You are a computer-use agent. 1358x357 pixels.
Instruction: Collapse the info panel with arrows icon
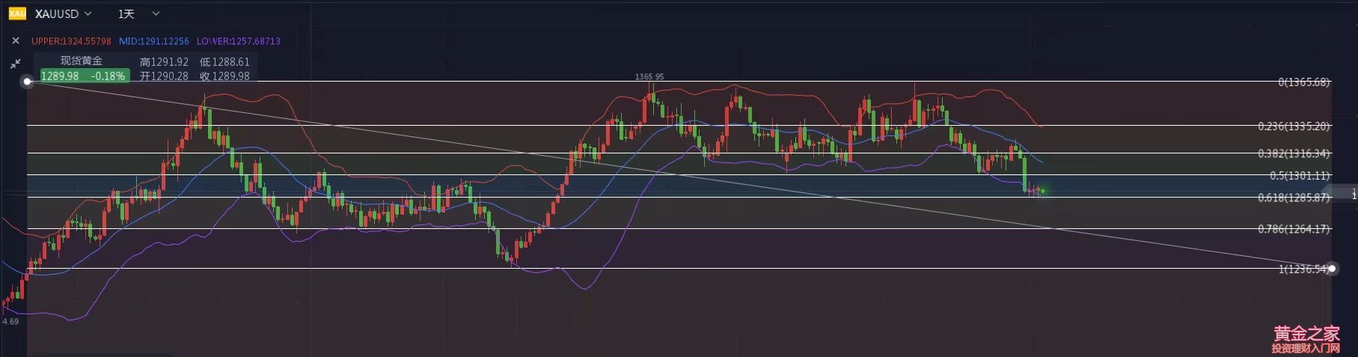(x=16, y=64)
